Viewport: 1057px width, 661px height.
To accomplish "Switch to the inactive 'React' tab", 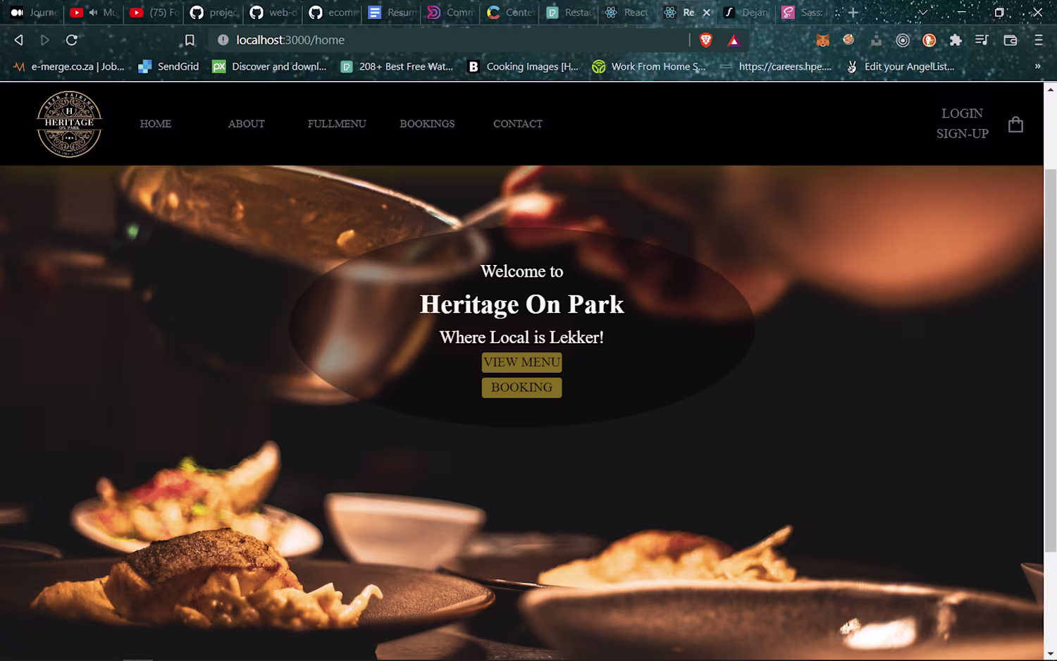I will (629, 12).
